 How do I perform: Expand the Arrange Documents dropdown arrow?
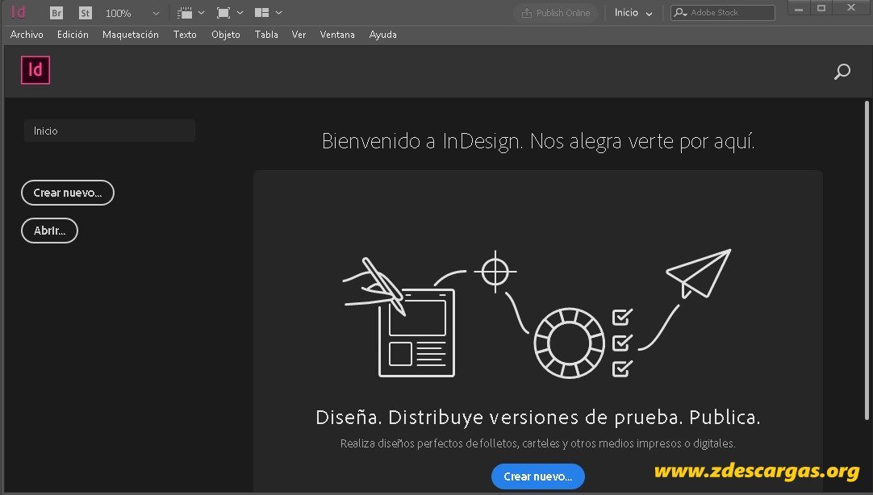click(279, 13)
